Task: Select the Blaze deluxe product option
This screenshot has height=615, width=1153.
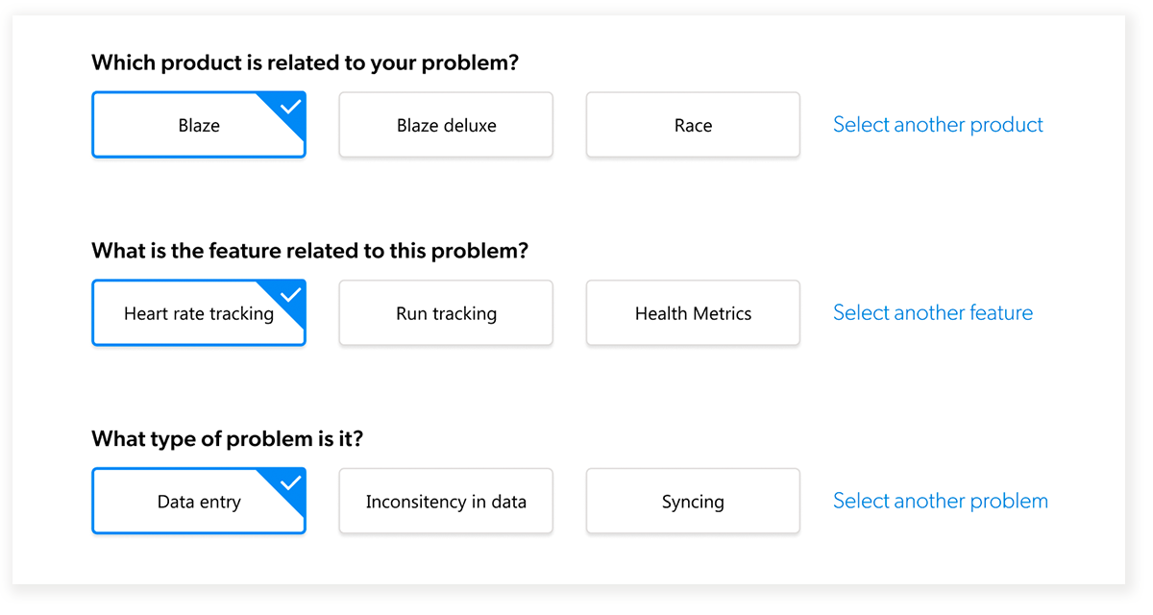Action: pos(445,125)
